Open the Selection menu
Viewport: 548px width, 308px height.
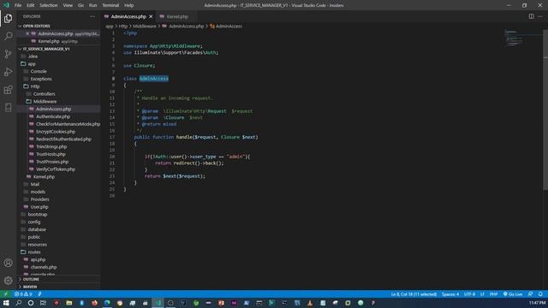(x=49, y=5)
